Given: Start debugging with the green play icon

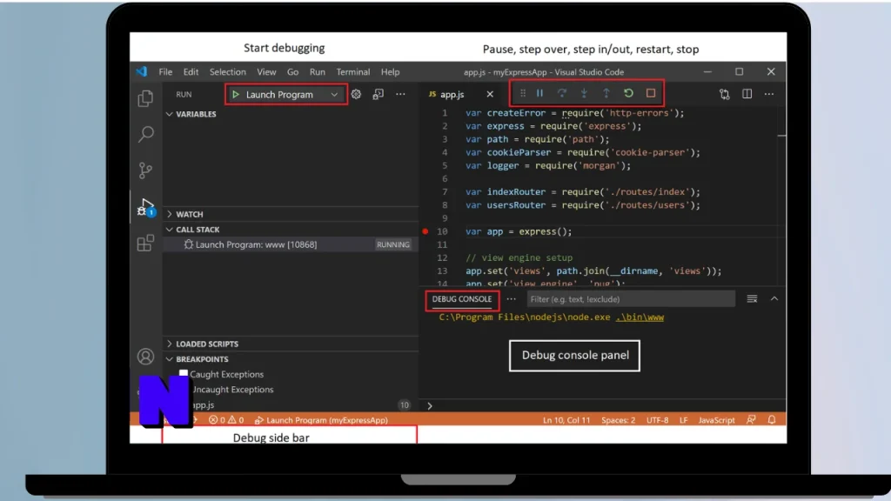Looking at the screenshot, I should tap(235, 94).
